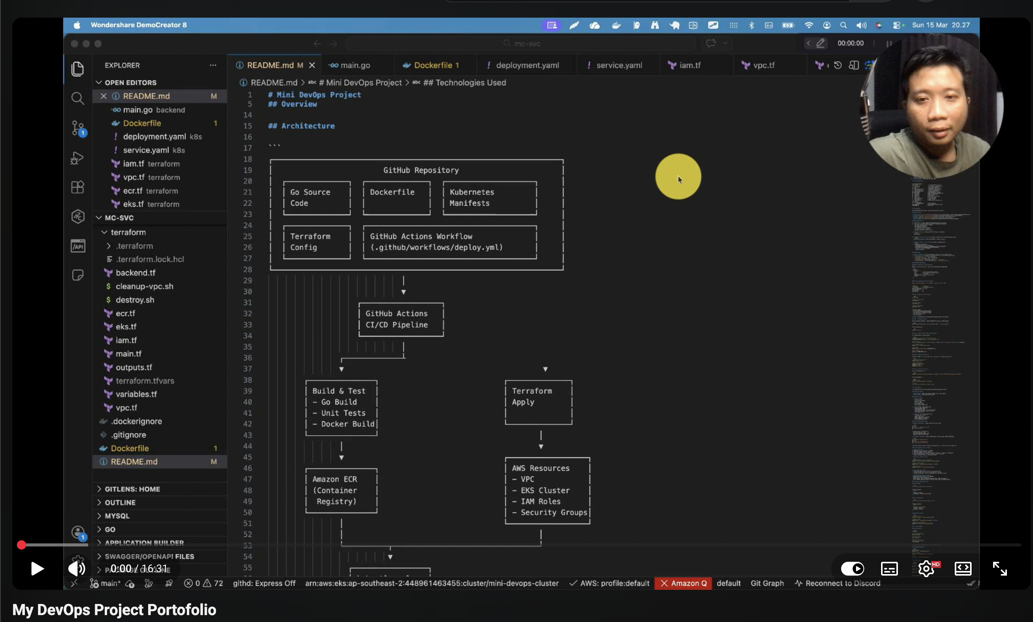Mute the video player volume
This screenshot has height=622, width=1033.
pyautogui.click(x=77, y=568)
